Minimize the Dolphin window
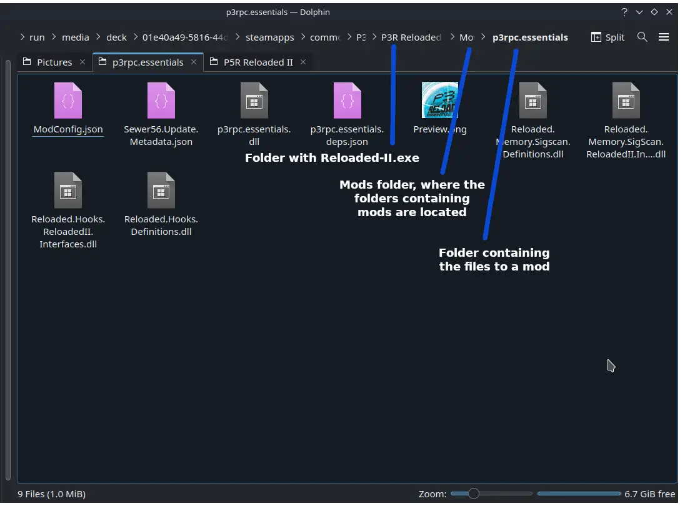 639,12
